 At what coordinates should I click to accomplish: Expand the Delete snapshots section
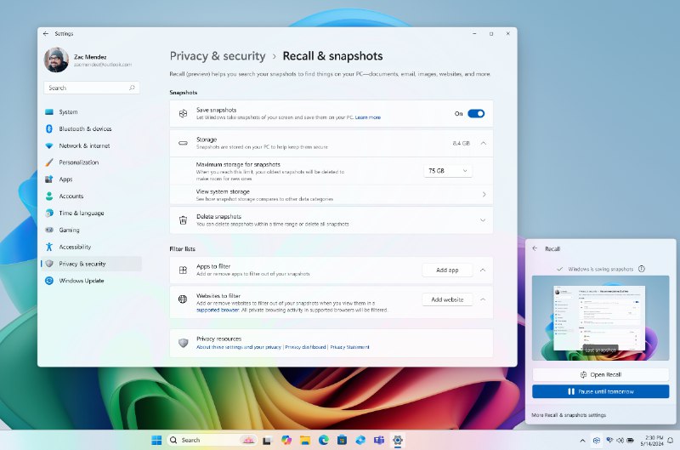(483, 220)
